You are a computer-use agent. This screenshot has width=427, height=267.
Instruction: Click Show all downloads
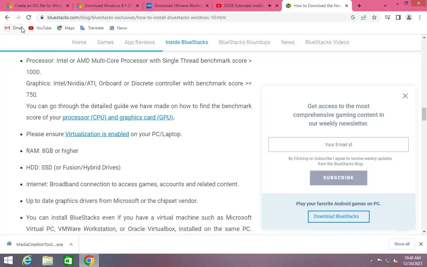[x=402, y=244]
